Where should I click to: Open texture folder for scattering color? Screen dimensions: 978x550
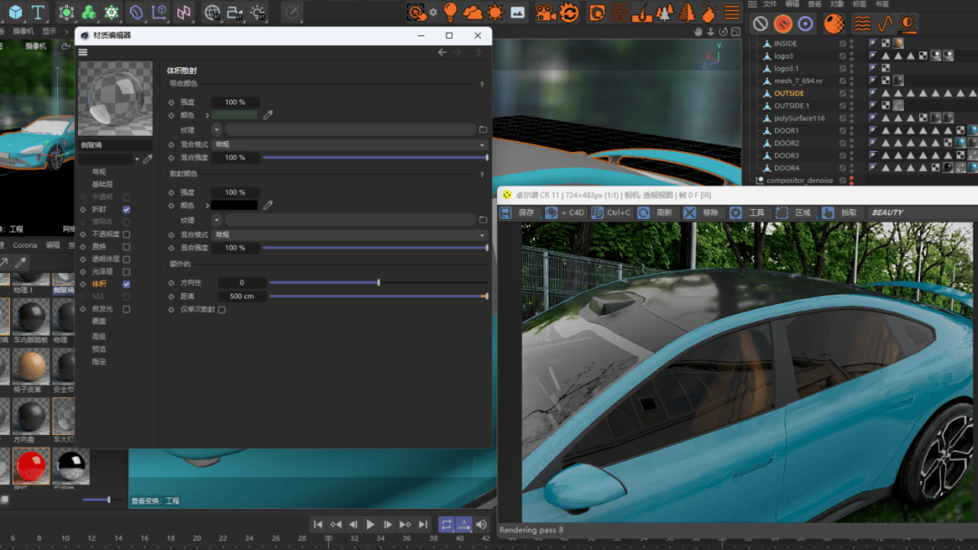(x=483, y=220)
